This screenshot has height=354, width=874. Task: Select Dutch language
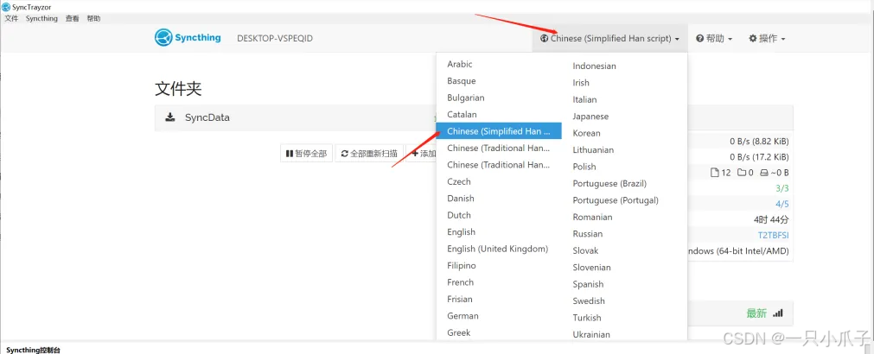tap(499, 215)
